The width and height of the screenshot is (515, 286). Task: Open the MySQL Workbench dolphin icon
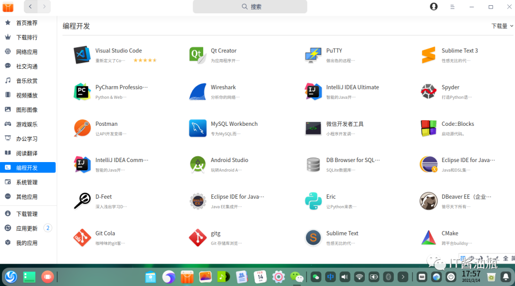pyautogui.click(x=197, y=128)
